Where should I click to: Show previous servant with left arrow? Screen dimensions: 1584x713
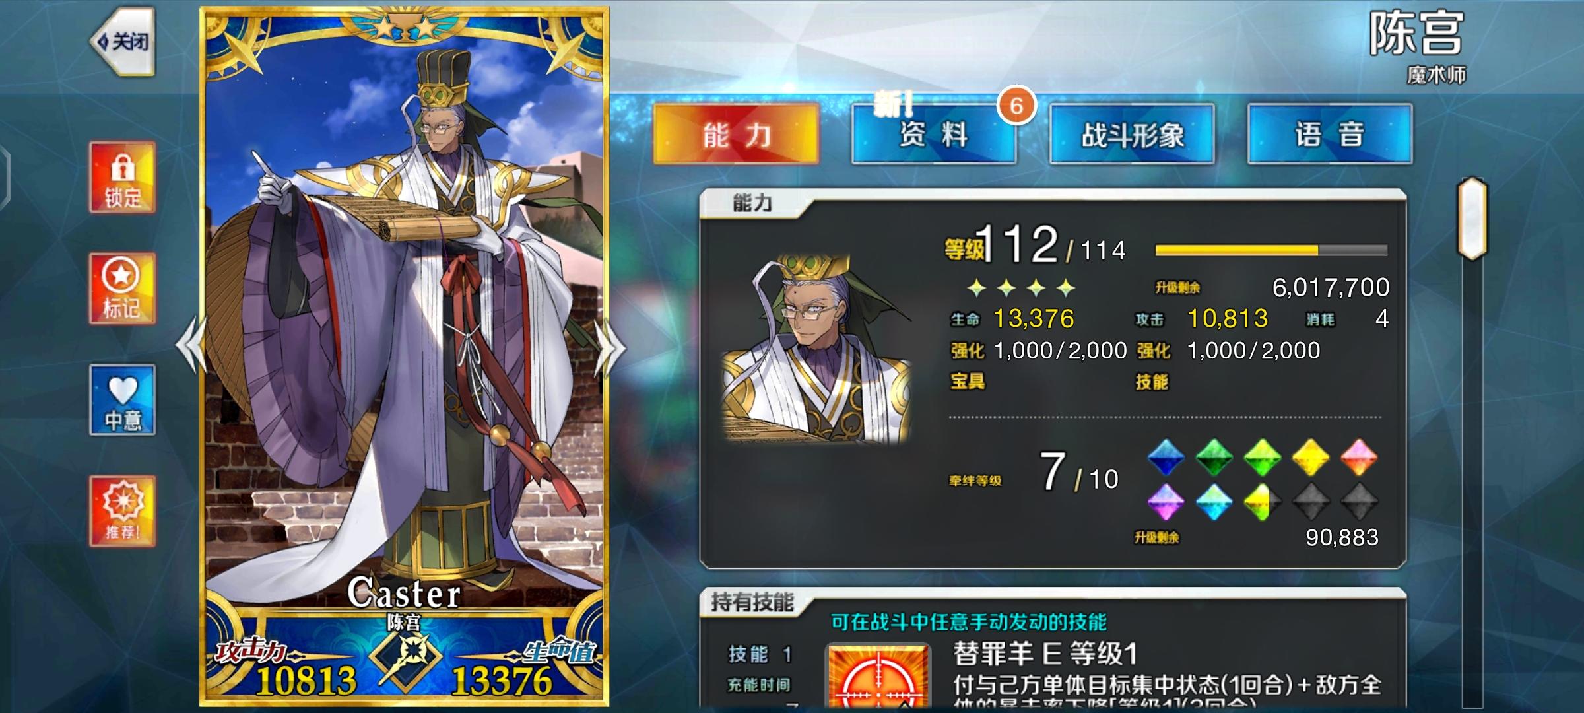click(191, 345)
